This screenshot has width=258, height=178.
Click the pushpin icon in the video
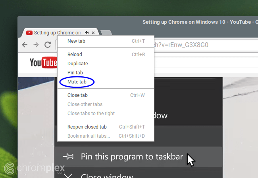coord(68,157)
